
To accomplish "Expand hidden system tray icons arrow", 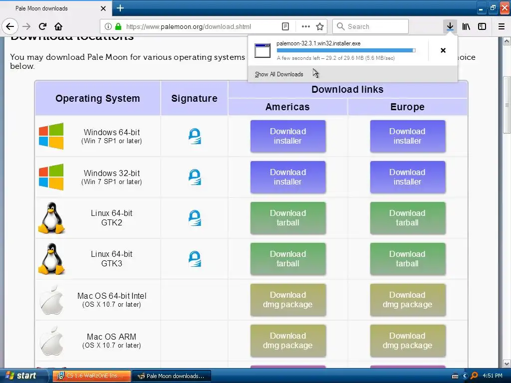I will [x=465, y=376].
